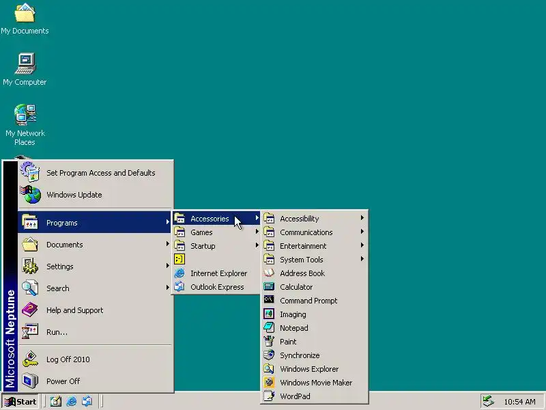Click the Set Program Access and Defaults label
Image resolution: width=546 pixels, height=410 pixels.
[x=100, y=173]
